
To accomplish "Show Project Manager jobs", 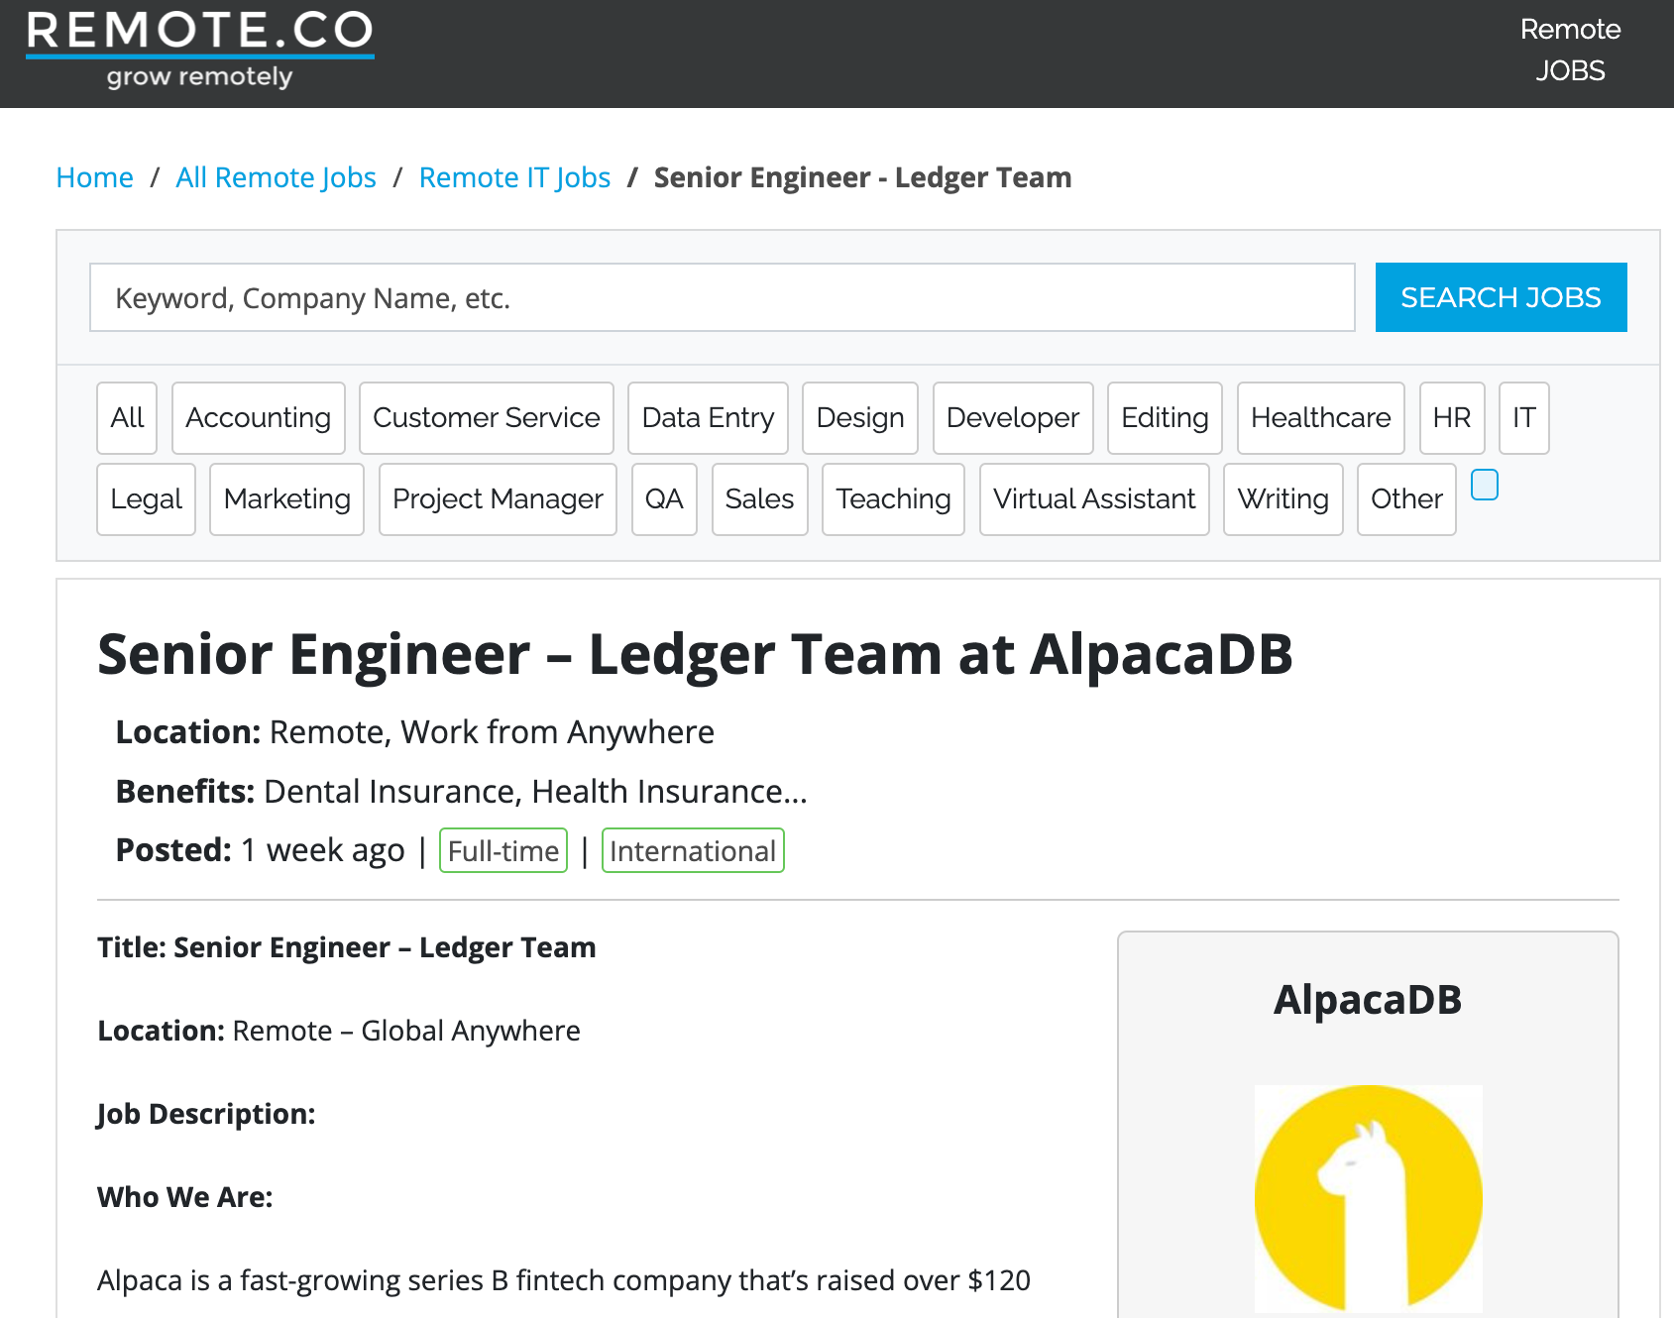I will (x=498, y=499).
